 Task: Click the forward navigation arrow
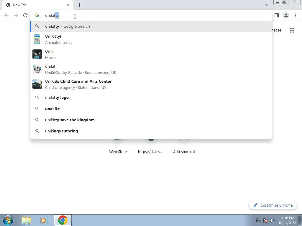[16, 15]
